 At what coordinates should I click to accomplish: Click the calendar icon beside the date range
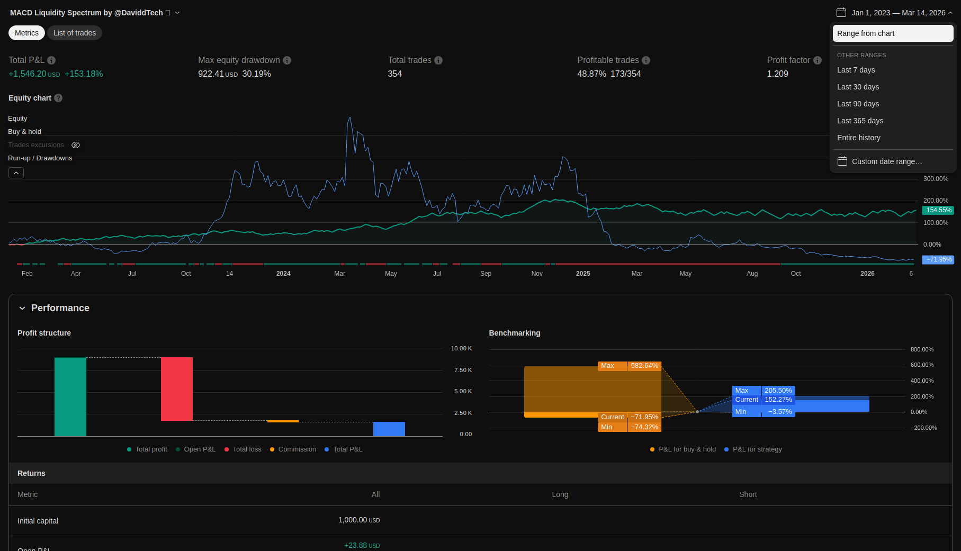click(x=841, y=13)
